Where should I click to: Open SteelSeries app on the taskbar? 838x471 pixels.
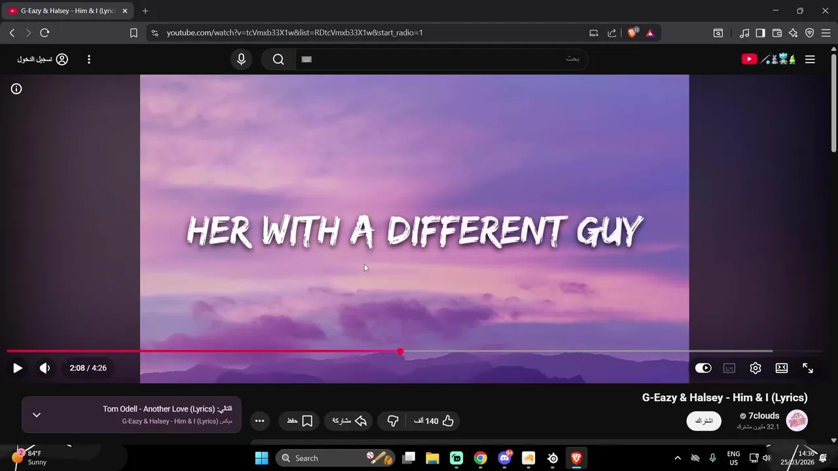(553, 458)
